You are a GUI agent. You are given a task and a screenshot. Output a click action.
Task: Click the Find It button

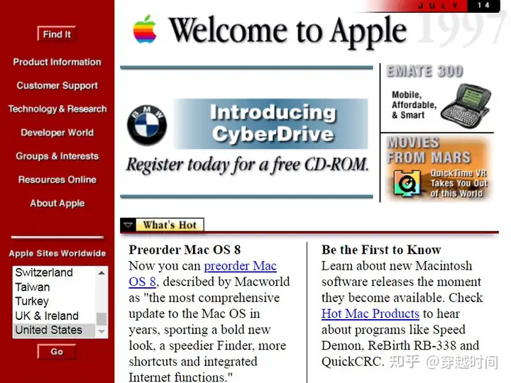coord(57,34)
